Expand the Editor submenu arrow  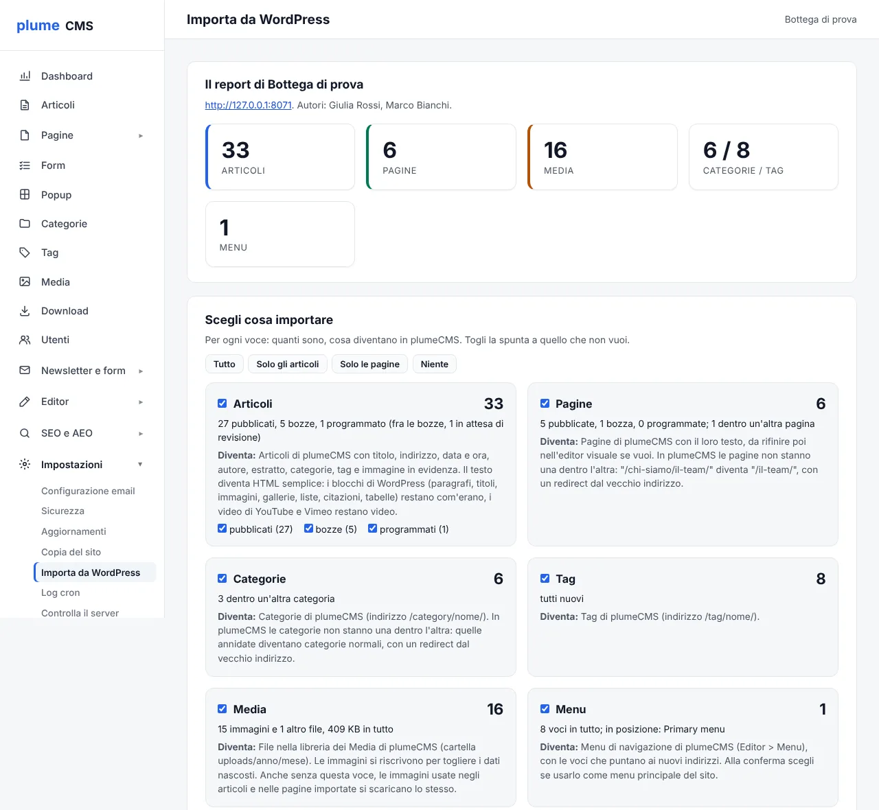(141, 402)
